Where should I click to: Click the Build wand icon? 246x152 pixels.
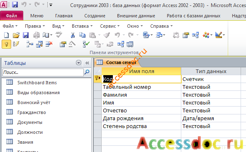[x=72, y=44]
